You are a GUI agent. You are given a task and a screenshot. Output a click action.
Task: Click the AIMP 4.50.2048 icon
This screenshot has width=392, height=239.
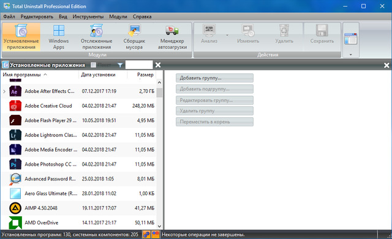(15, 208)
